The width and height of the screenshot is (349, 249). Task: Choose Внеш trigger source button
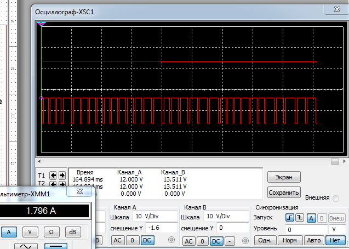tap(336, 218)
